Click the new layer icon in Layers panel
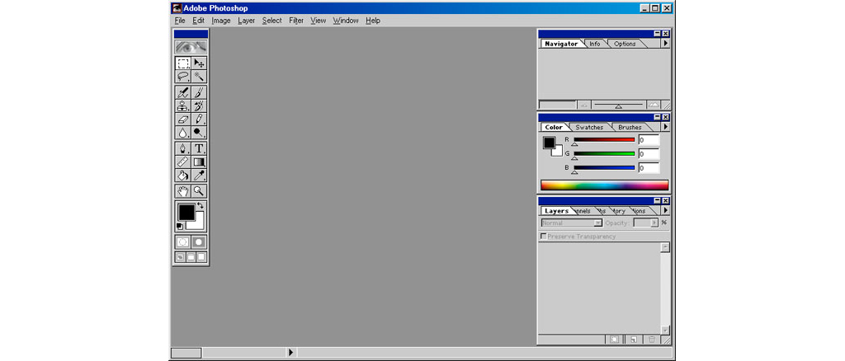Image resolution: width=845 pixels, height=361 pixels. tap(634, 340)
